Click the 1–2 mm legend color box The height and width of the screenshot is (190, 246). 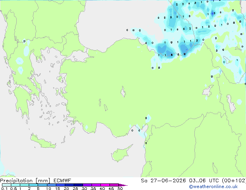[x=24, y=185]
